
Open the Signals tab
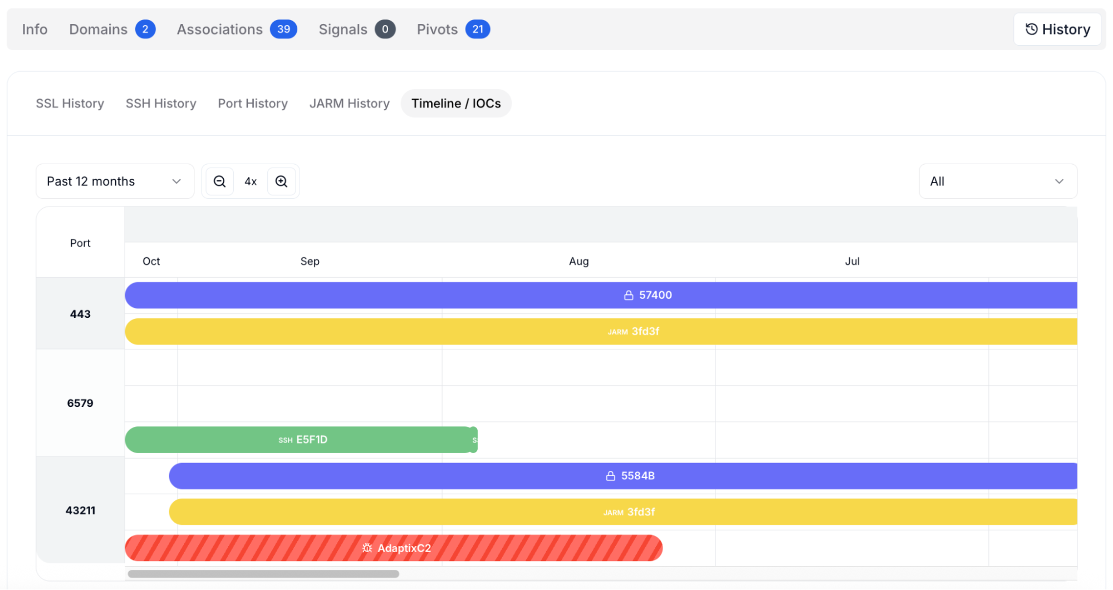click(x=343, y=29)
